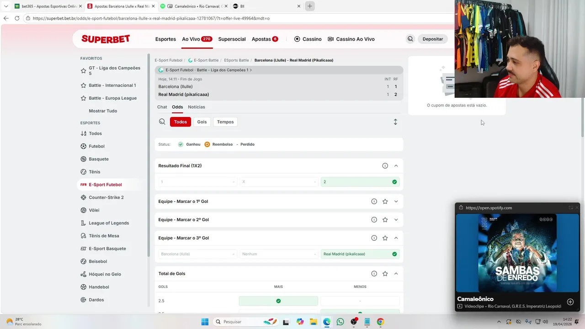This screenshot has width=585, height=329.
Task: Select winning outcome 2 in Resultado Final
Action: point(360,182)
